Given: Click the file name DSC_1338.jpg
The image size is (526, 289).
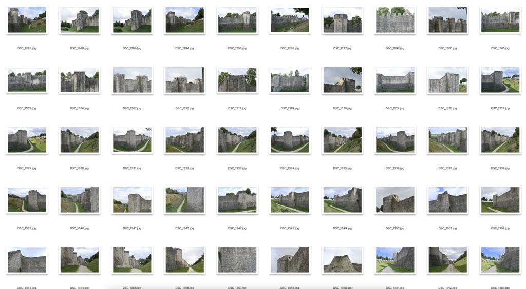Looking at the screenshot, I should (x=500, y=168).
